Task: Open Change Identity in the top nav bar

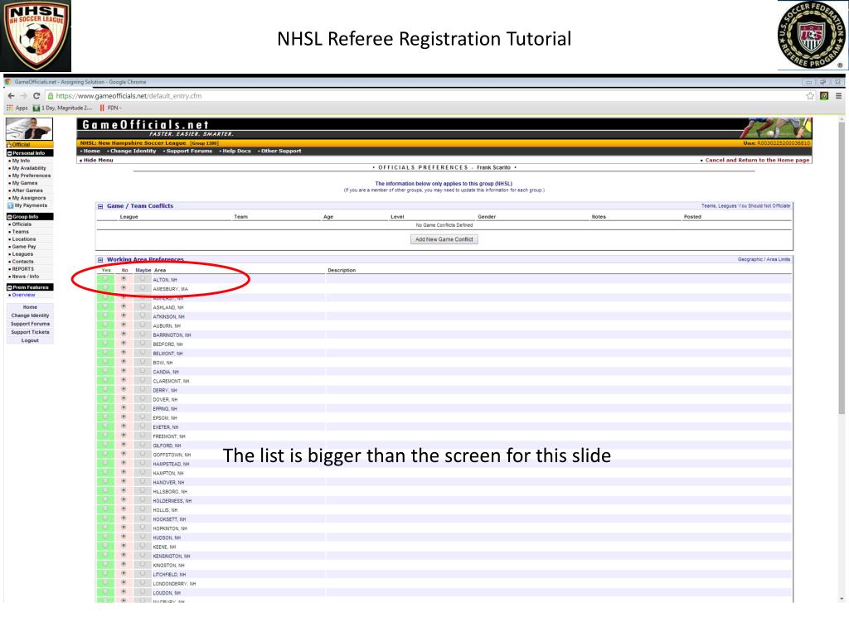Action: click(132, 151)
